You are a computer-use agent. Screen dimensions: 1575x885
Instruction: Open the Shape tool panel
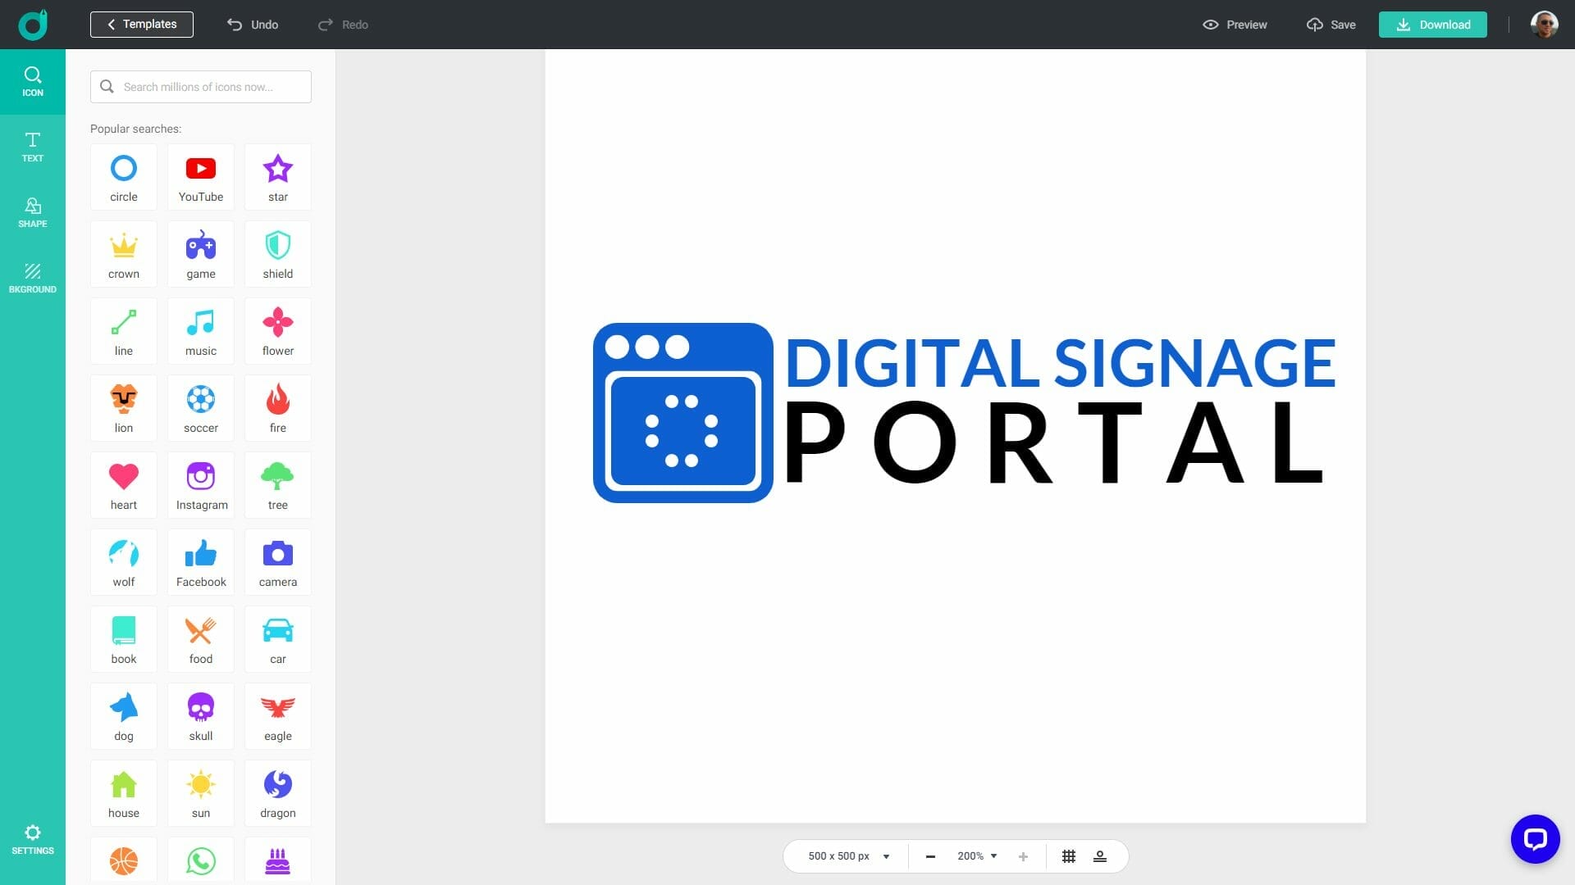tap(33, 212)
